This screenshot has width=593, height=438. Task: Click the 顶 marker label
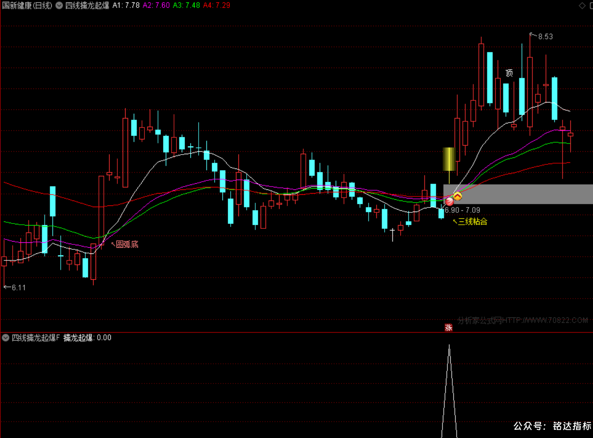(509, 73)
